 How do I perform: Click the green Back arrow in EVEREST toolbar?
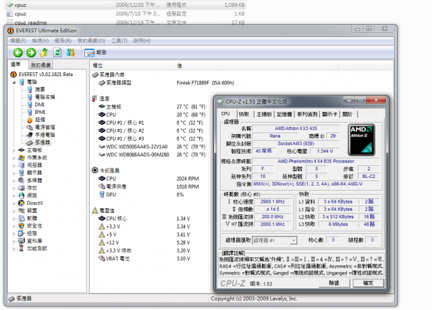[18, 53]
